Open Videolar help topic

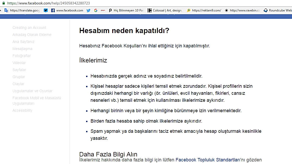[x=19, y=63]
